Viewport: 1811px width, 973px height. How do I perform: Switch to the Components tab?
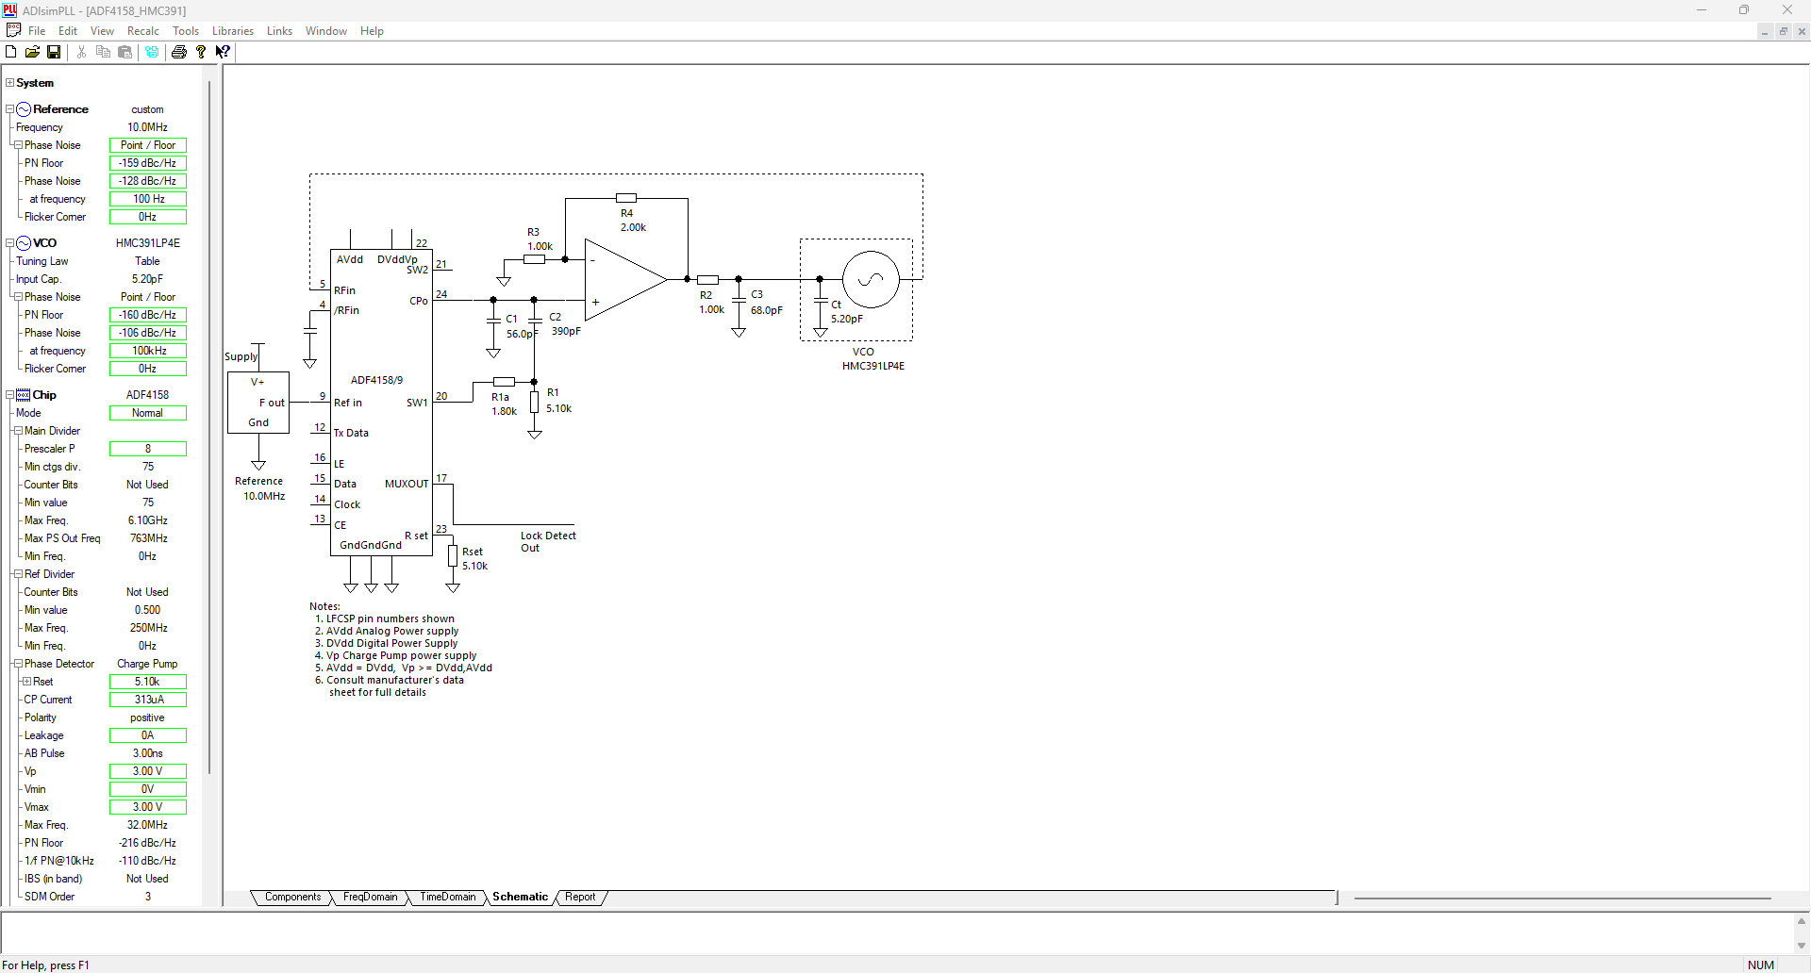(292, 898)
